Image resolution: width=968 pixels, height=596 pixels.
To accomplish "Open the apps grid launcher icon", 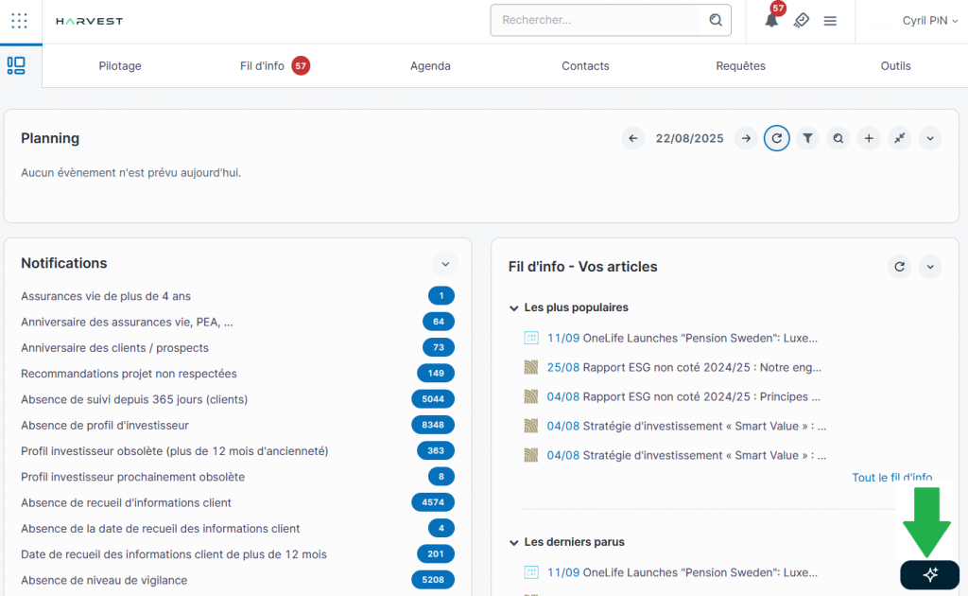I will (19, 20).
